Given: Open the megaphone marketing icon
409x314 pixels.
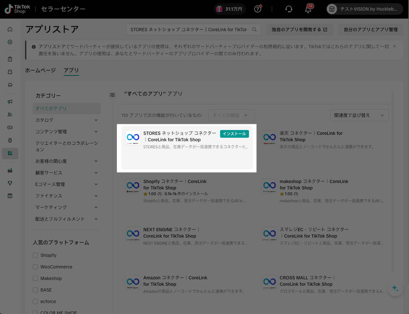Looking at the screenshot, I should (x=10, y=101).
